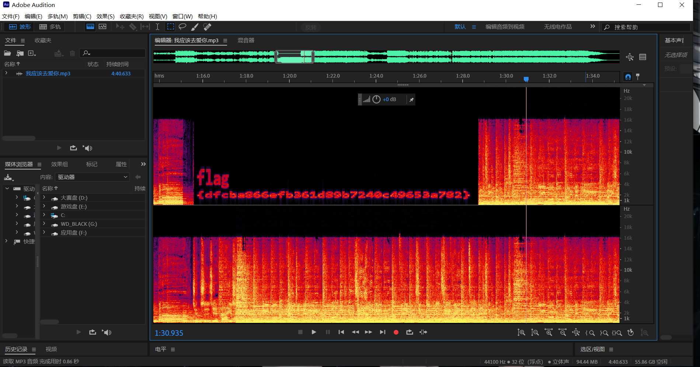Open the 文件(F) menu
Image resolution: width=700 pixels, height=367 pixels.
pyautogui.click(x=11, y=16)
